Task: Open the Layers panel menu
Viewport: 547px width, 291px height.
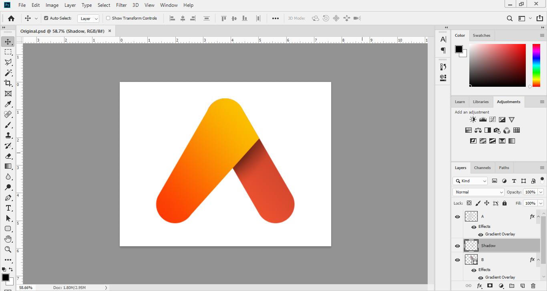Action: (x=542, y=168)
